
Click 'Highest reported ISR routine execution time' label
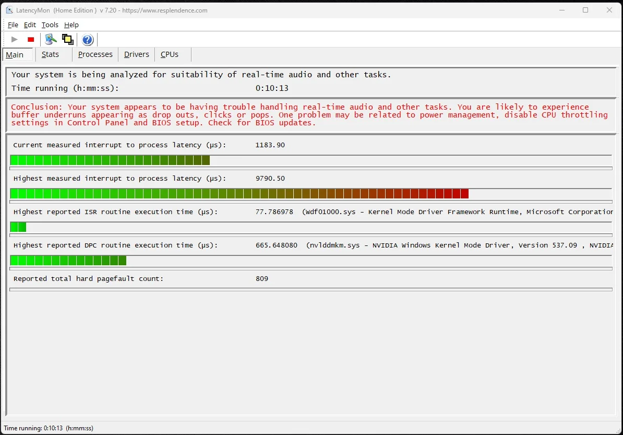tap(116, 212)
